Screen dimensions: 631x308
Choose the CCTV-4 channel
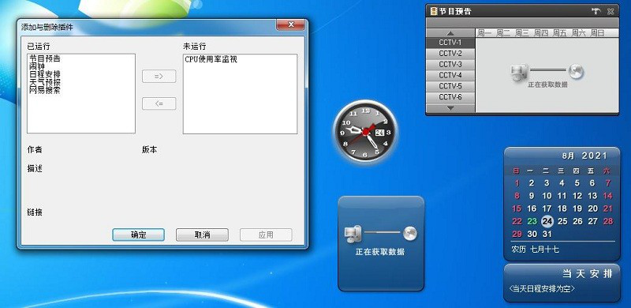[x=450, y=75]
